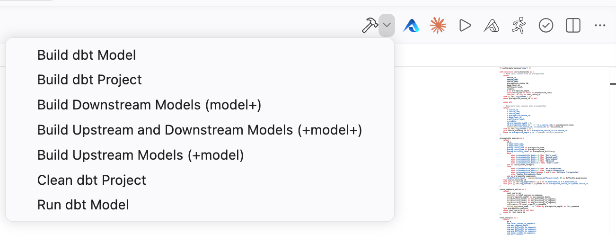Click the hammer build icon

370,25
